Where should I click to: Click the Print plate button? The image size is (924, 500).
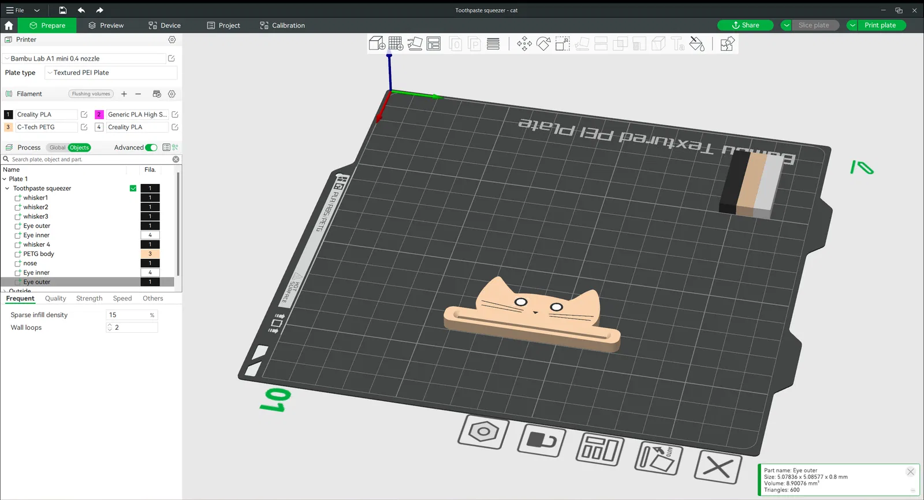click(x=880, y=25)
